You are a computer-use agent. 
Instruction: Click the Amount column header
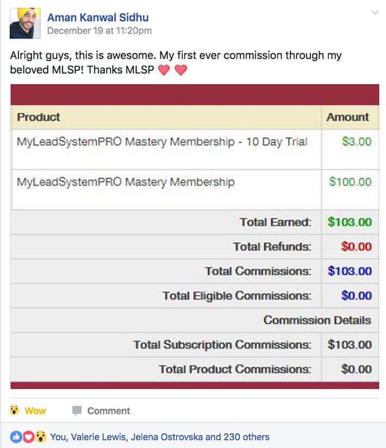[348, 117]
